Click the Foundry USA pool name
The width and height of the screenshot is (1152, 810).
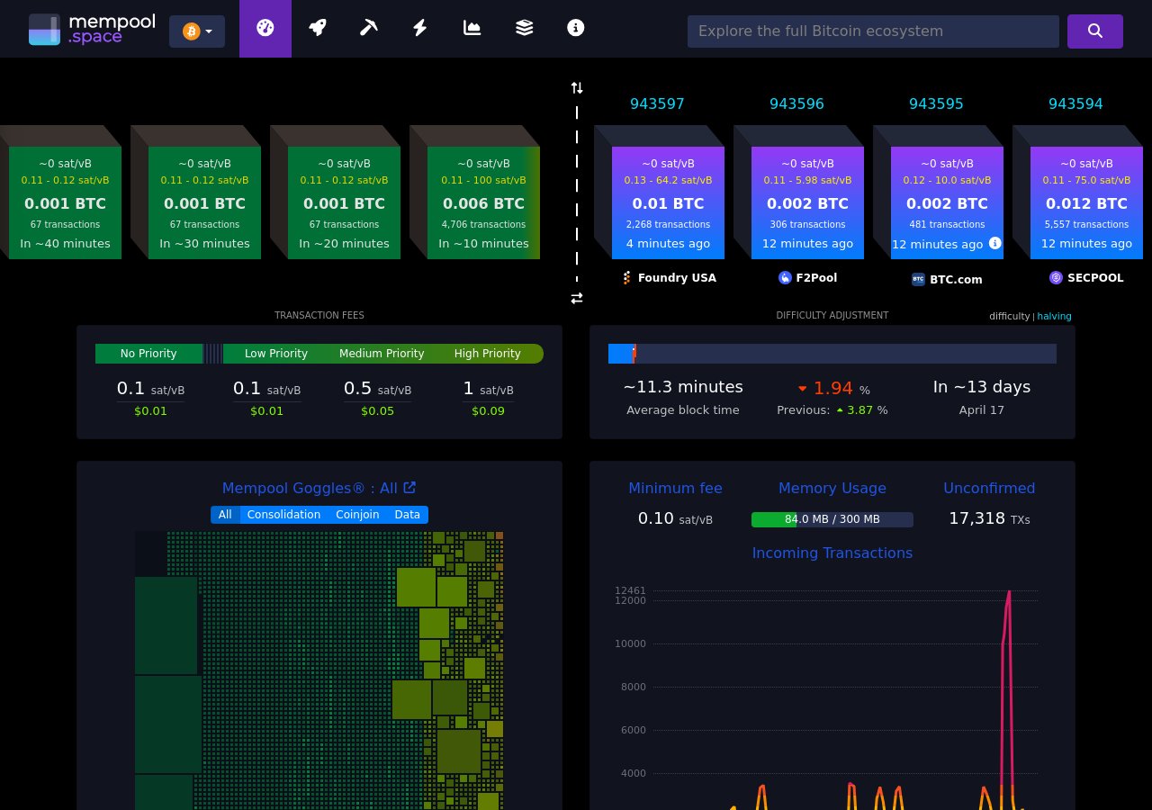[x=677, y=278]
